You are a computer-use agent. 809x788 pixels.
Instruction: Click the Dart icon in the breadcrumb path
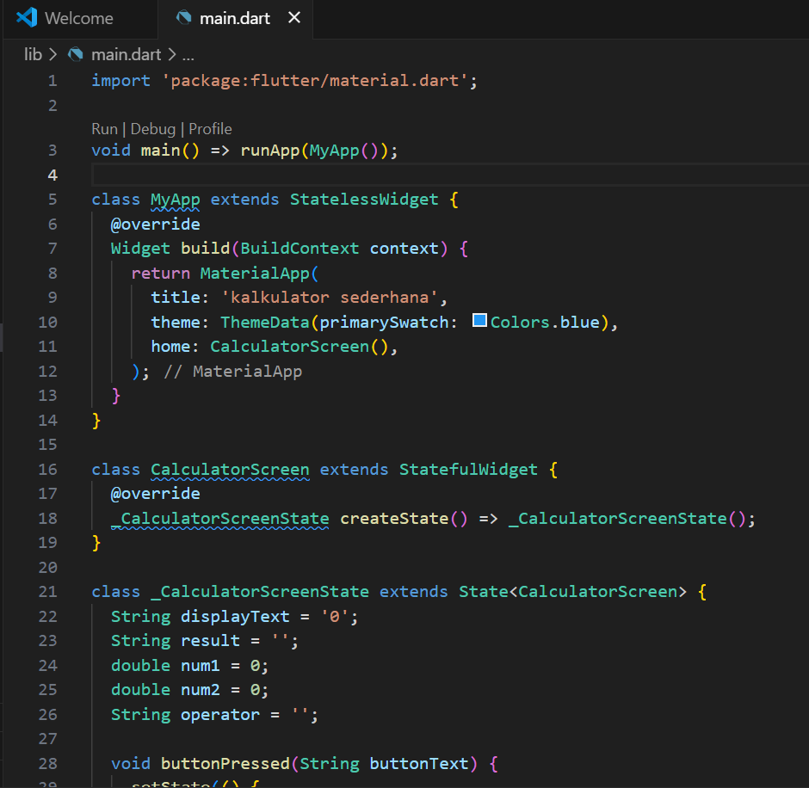pyautogui.click(x=76, y=54)
